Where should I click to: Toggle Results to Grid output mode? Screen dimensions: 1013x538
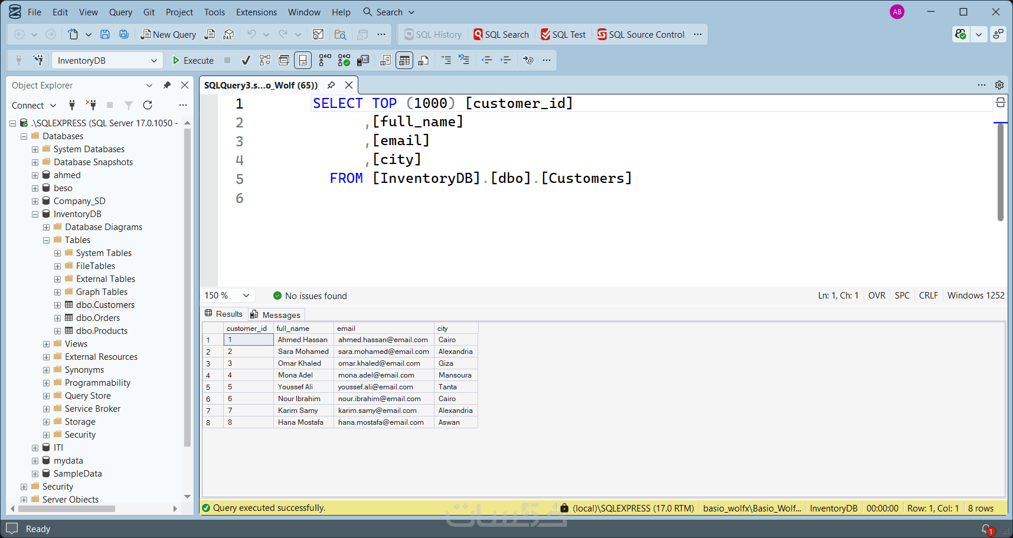coord(404,60)
